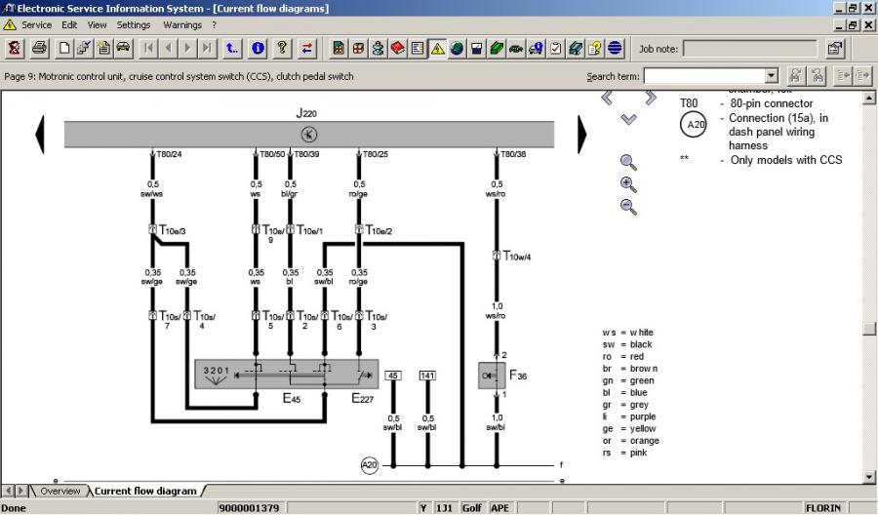
Task: Click the vertical scrollbar down arrow
Action: pos(868,476)
